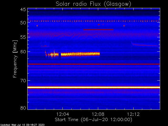Click the orange dot near 51 MHz at 12:11

[124, 26]
